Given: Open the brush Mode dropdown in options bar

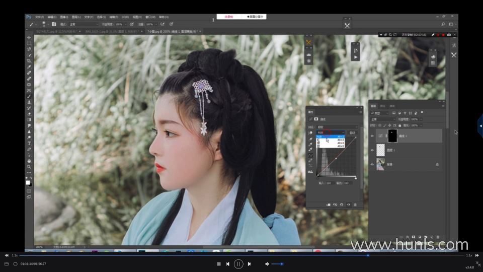Looking at the screenshot, I should pyautogui.click(x=83, y=24).
